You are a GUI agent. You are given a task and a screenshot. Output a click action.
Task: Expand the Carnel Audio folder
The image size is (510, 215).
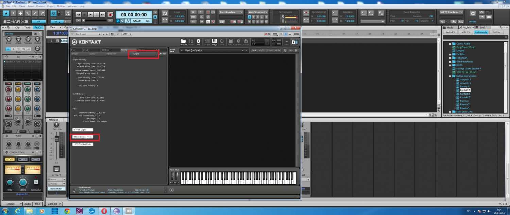tap(450, 44)
